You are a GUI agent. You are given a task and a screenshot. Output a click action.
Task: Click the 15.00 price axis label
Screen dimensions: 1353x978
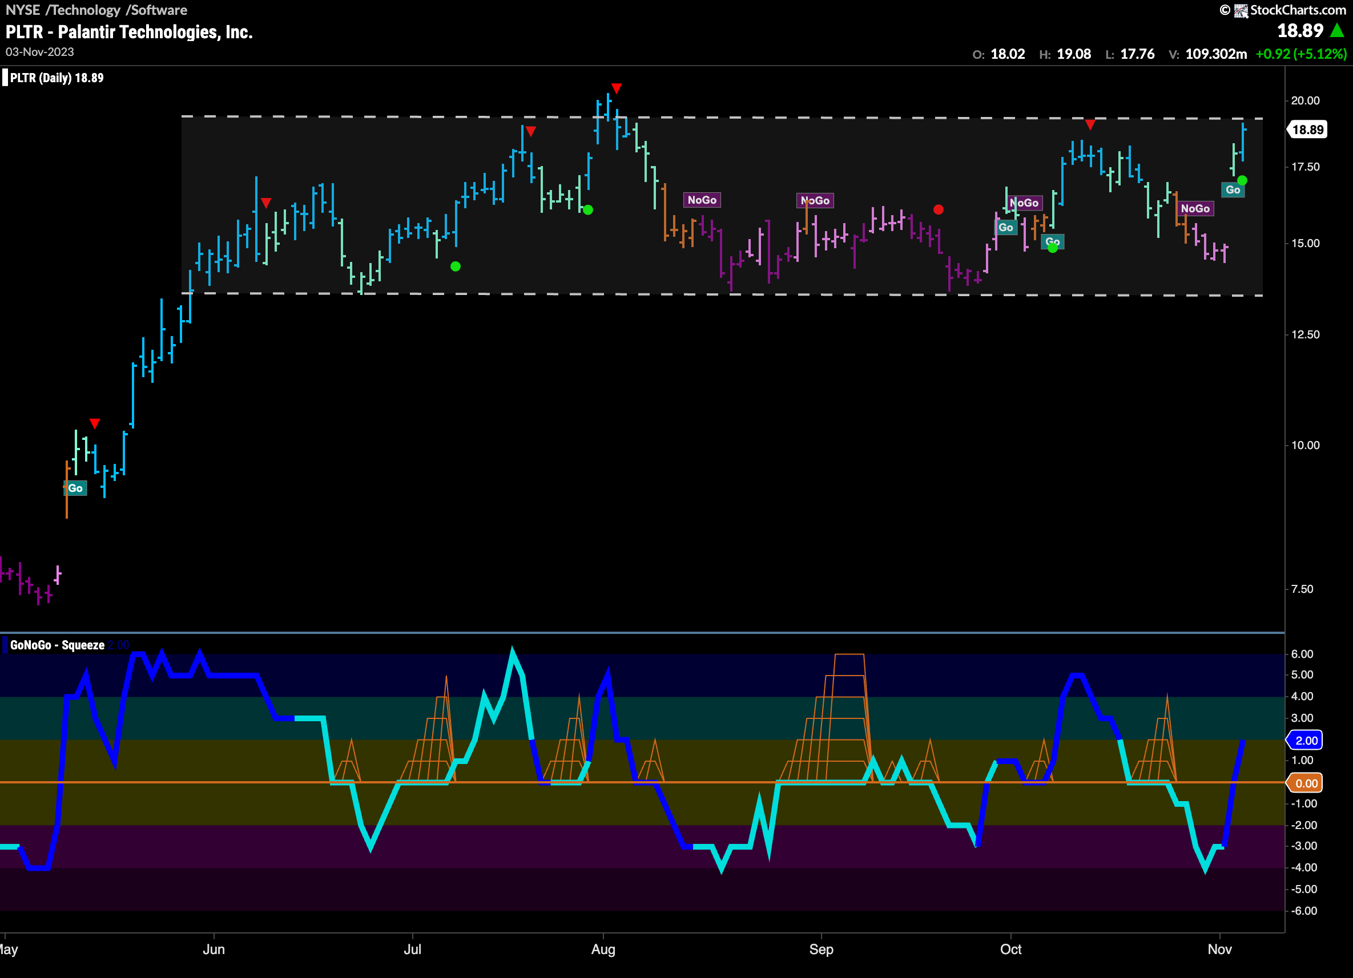point(1305,243)
